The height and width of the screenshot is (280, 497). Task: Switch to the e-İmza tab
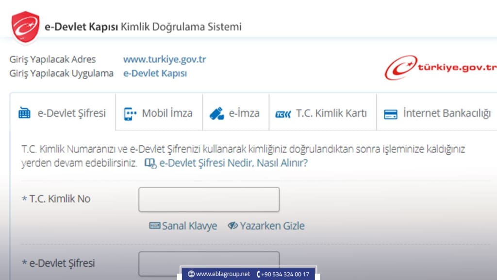tap(236, 112)
